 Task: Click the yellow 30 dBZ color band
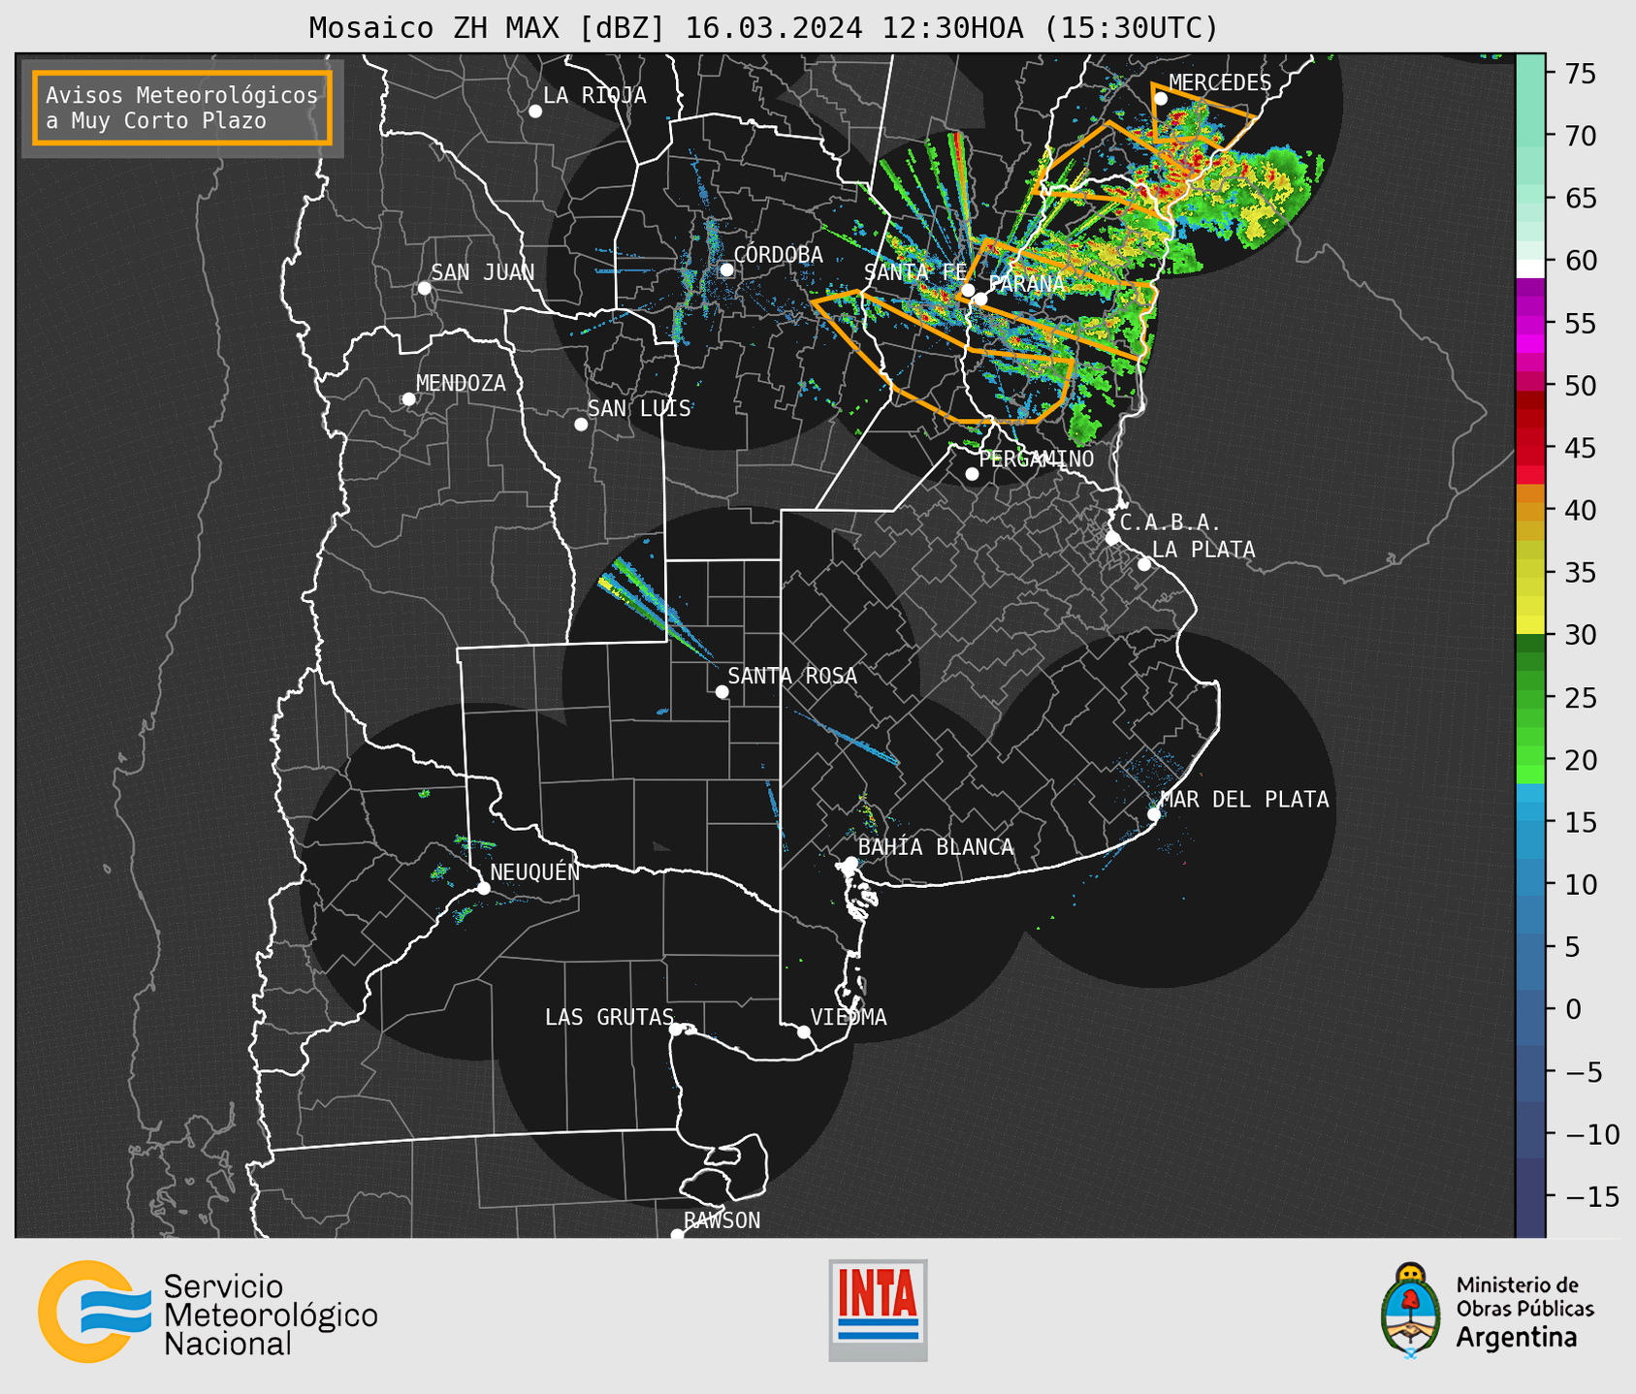coord(1530,625)
